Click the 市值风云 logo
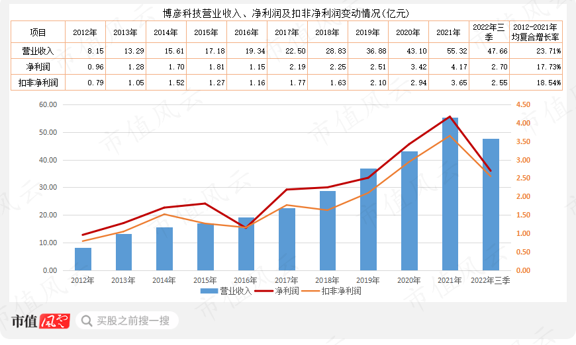576x345 pixels. (x=40, y=321)
